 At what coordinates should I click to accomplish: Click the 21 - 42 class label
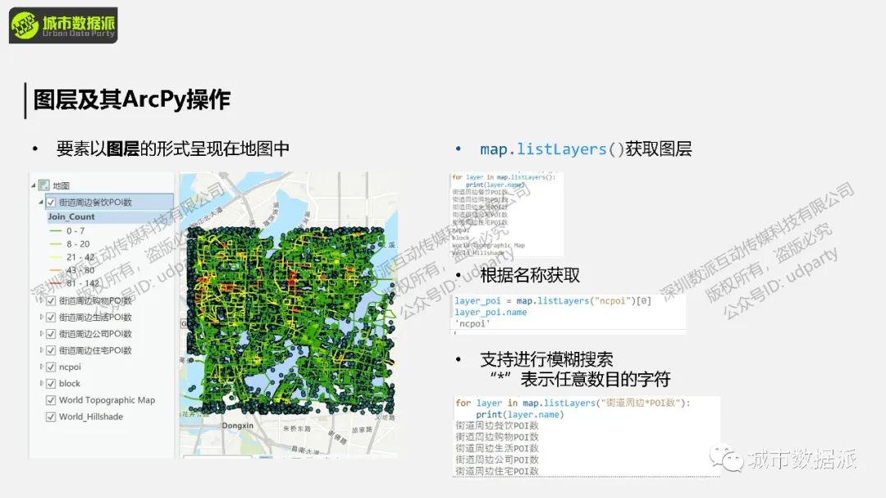coord(80,257)
